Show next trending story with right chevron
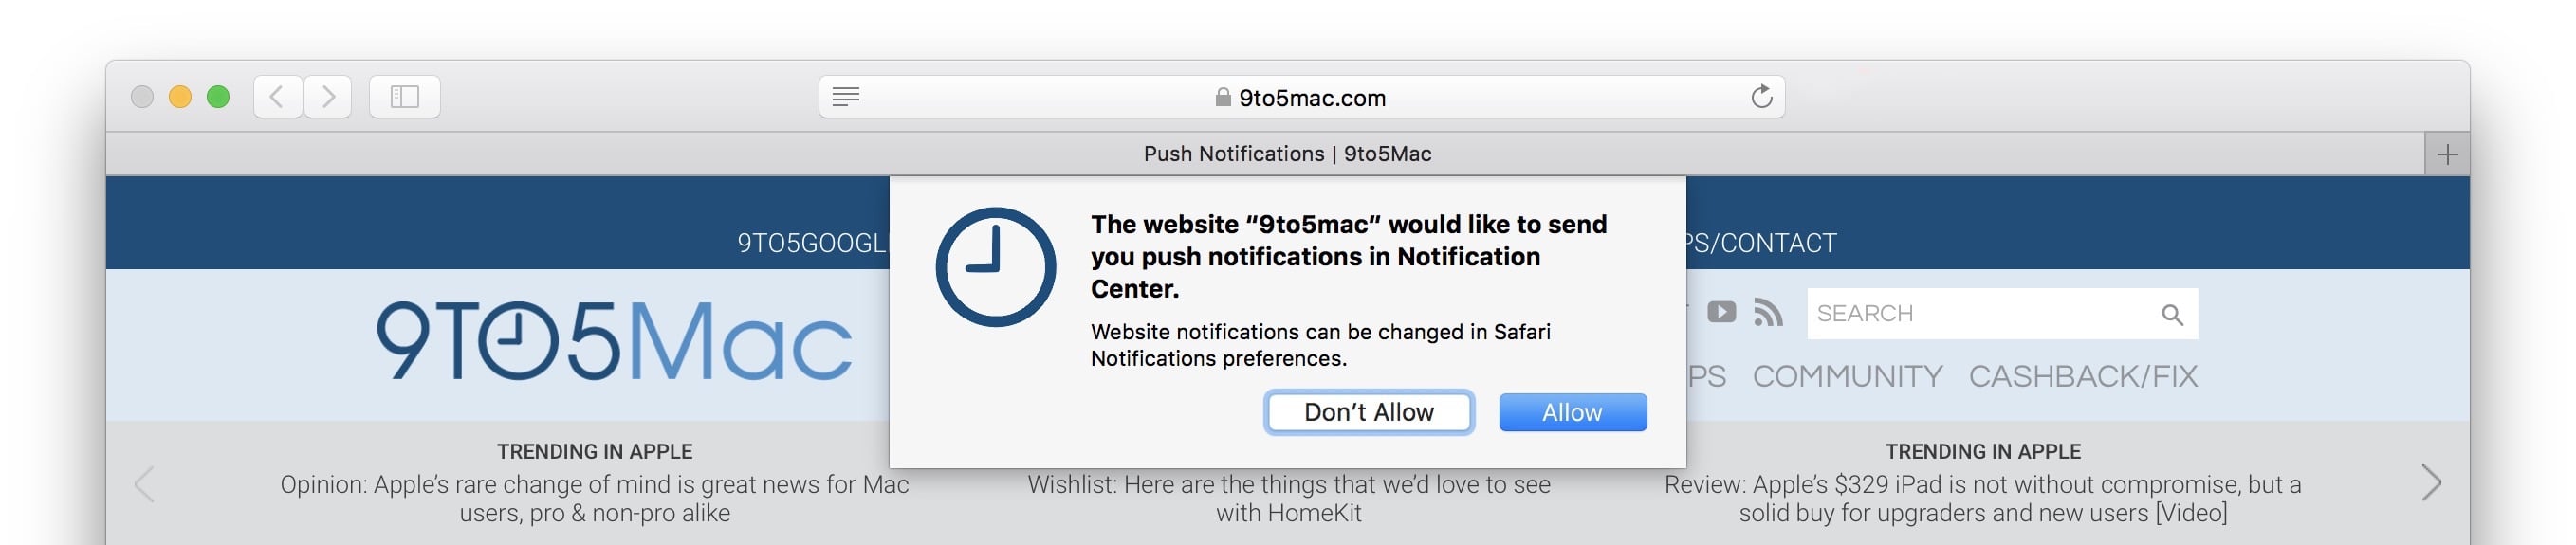Screen dimensions: 2576x545 [x=2431, y=483]
